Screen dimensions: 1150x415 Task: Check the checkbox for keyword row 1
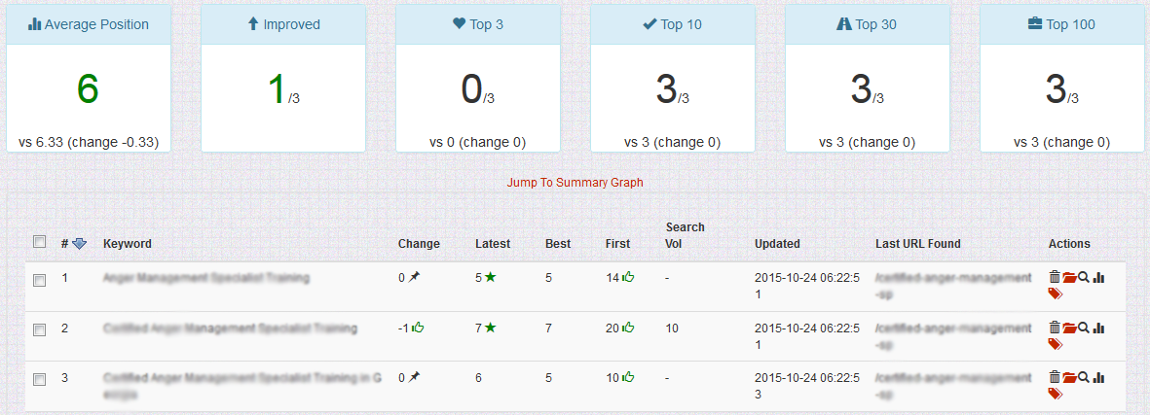click(x=39, y=280)
